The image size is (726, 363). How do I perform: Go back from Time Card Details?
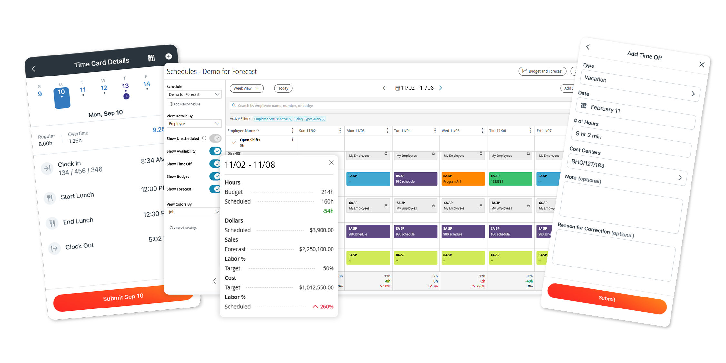34,69
